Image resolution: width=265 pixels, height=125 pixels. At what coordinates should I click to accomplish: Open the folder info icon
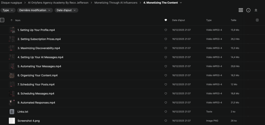coord(248,10)
